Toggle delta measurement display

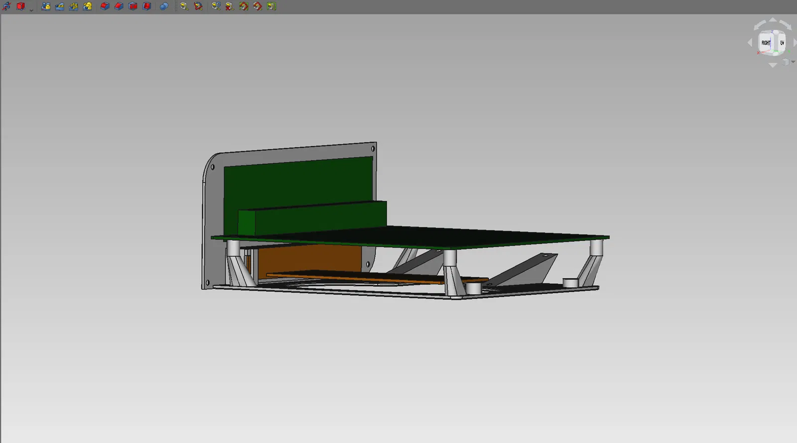pyautogui.click(x=271, y=6)
